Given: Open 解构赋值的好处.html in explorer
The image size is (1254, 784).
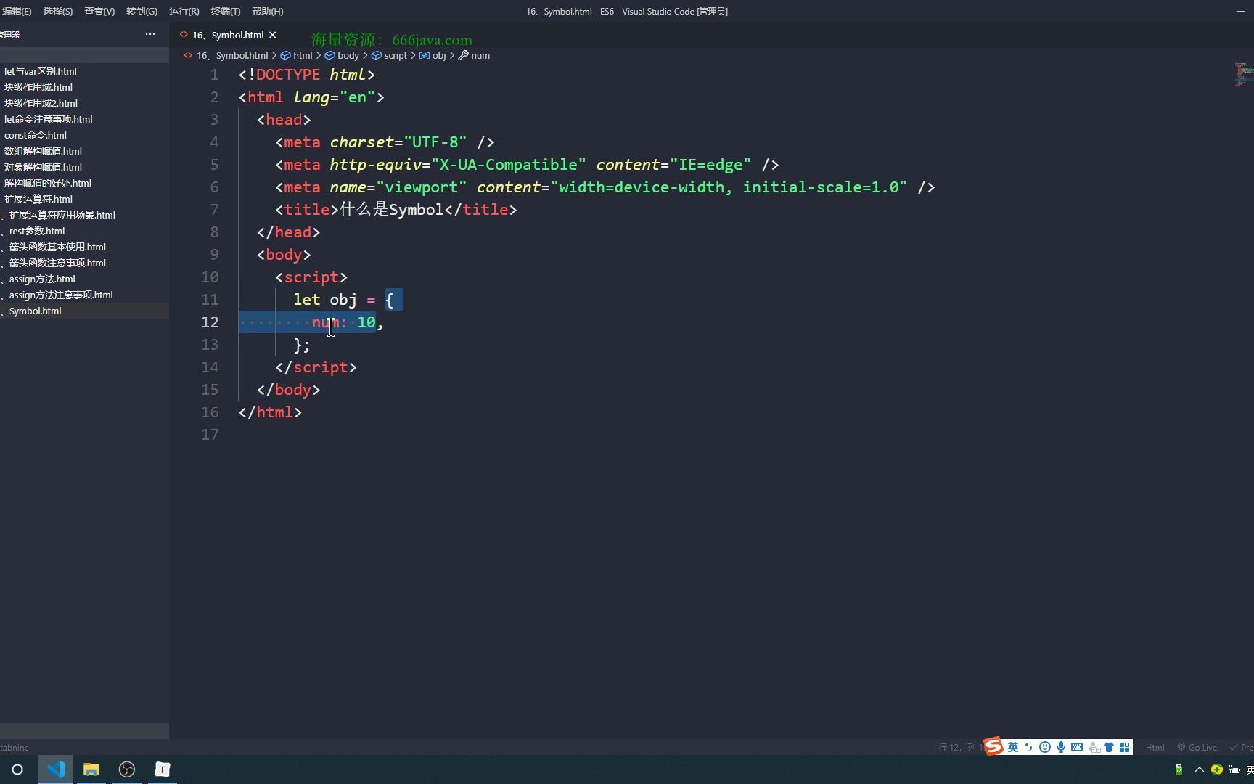Looking at the screenshot, I should coord(84,183).
